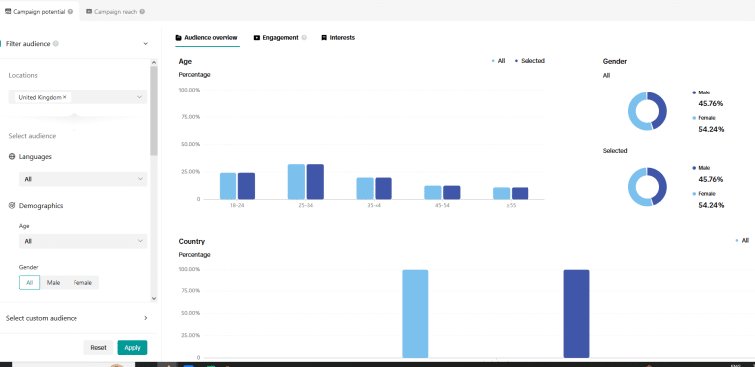Image resolution: width=755 pixels, height=367 pixels.
Task: Toggle Female legend under the Selected gender chart
Action: pyautogui.click(x=704, y=193)
